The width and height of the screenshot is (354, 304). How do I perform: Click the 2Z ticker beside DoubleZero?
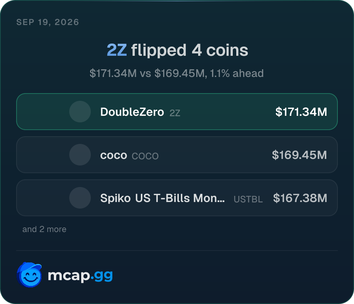click(175, 113)
